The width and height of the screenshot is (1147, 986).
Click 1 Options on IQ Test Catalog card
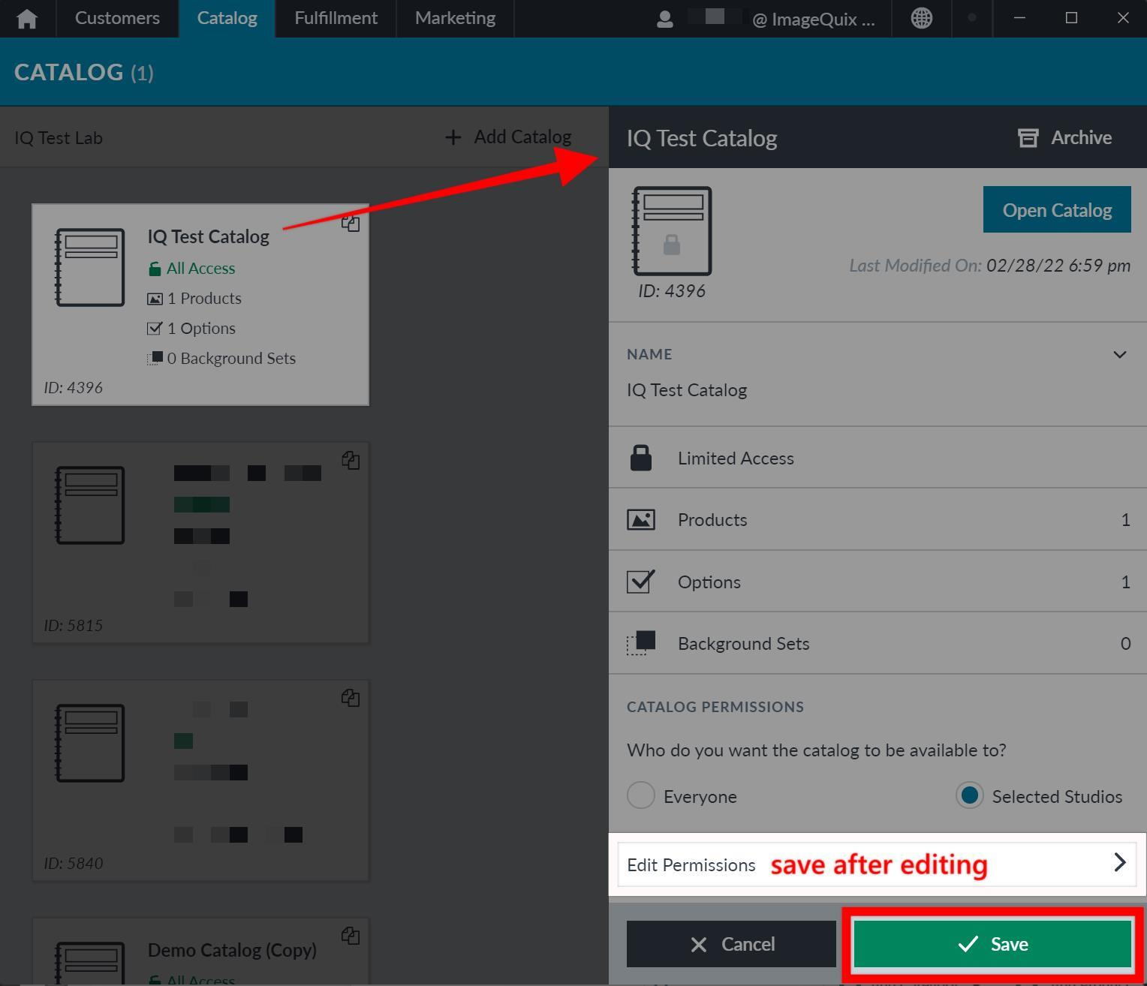coord(191,329)
